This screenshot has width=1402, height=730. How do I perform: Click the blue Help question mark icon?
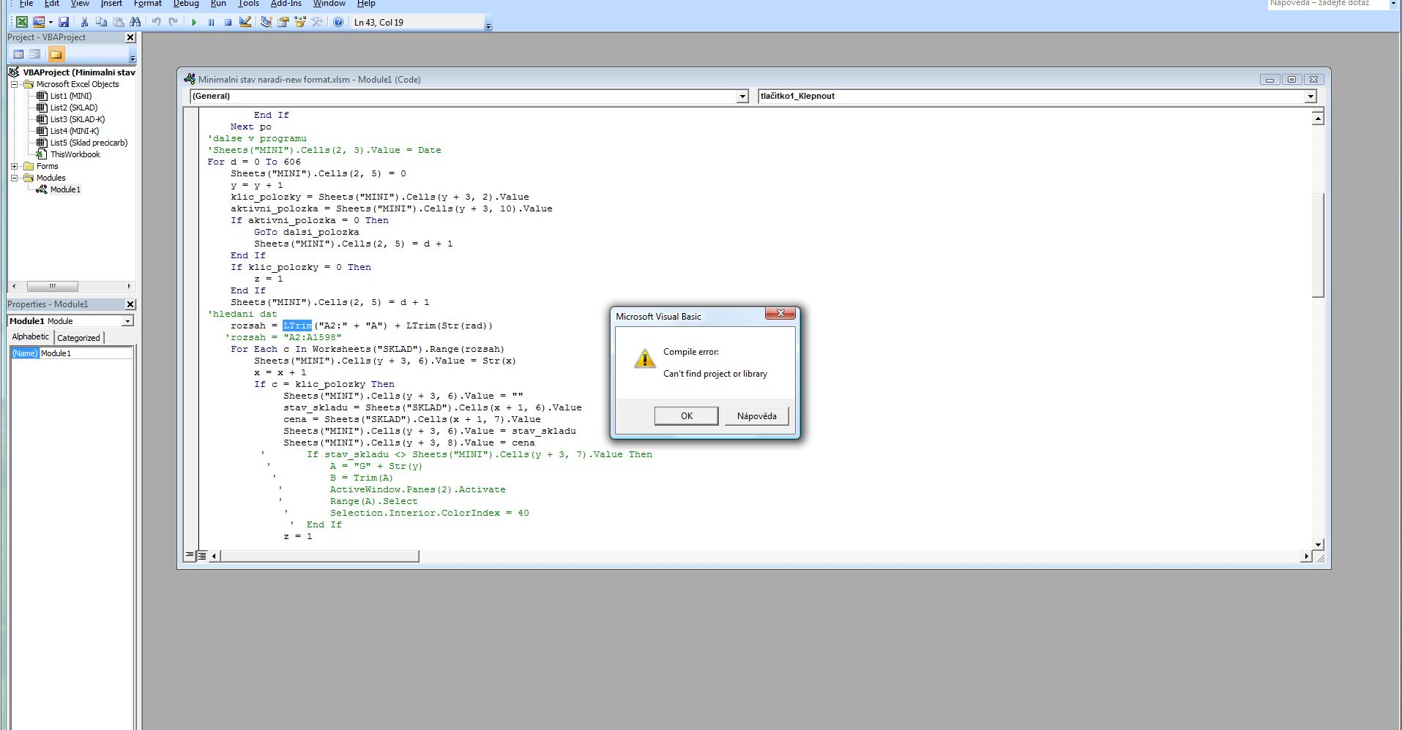coord(338,22)
